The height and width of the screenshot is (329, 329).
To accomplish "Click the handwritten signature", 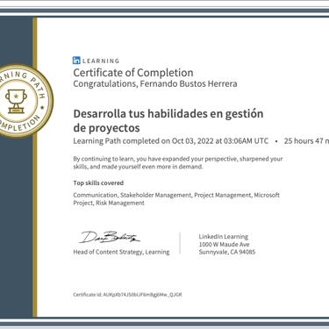I will point(110,237).
